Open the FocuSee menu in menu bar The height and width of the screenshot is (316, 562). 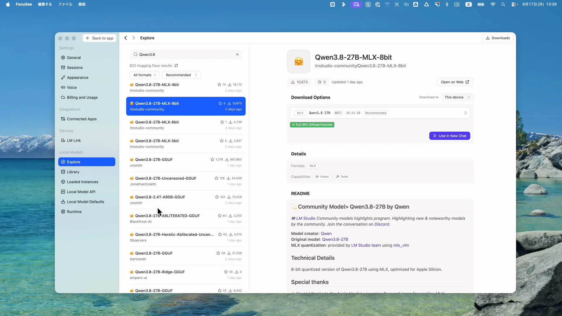[x=24, y=4]
